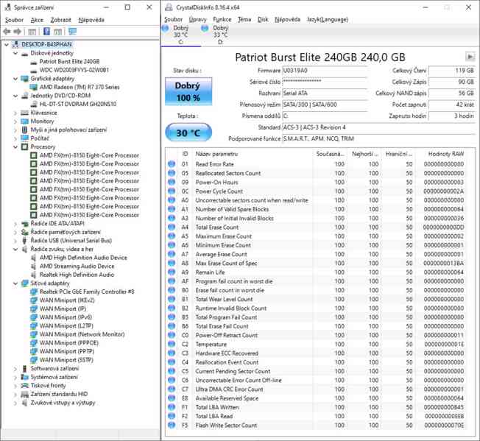Expand the Řadiče IDE ATA/ATAPI node

click(15, 224)
